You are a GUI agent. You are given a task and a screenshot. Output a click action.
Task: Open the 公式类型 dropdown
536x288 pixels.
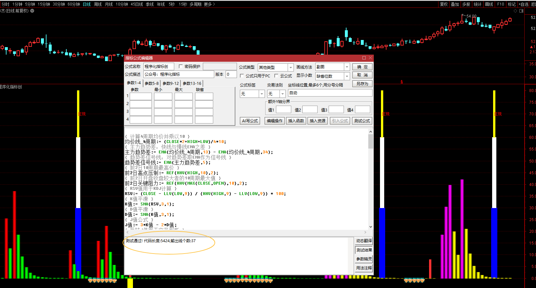pos(291,67)
